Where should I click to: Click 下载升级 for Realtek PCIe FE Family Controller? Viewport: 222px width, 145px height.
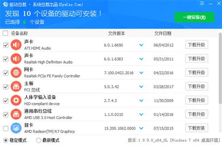[x=197, y=72]
